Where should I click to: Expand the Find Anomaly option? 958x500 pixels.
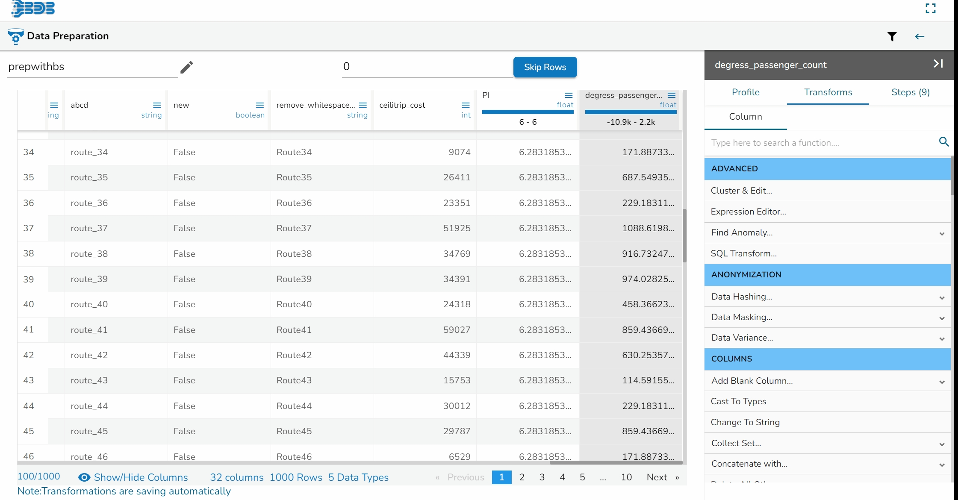click(x=942, y=234)
